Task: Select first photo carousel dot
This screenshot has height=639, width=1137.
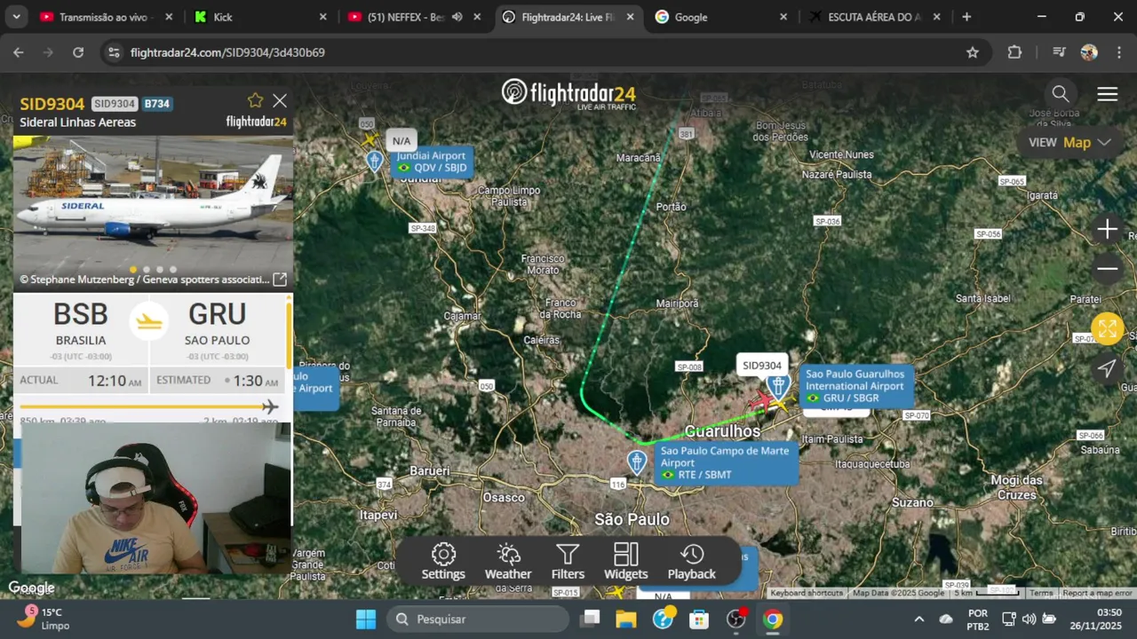Action: click(x=133, y=269)
